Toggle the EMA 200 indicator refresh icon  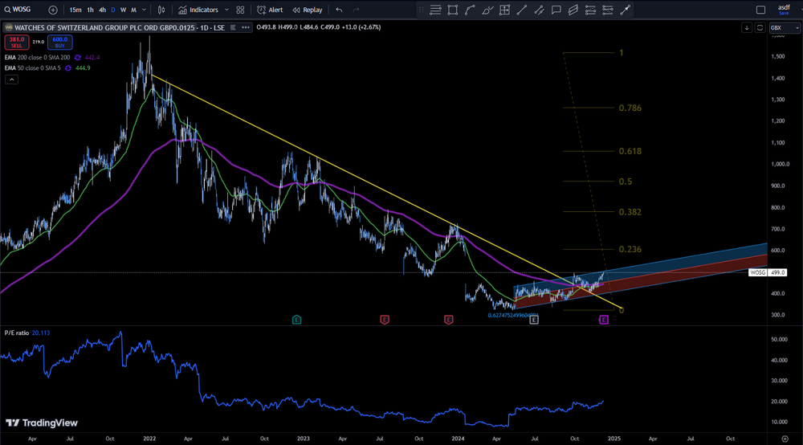78,57
